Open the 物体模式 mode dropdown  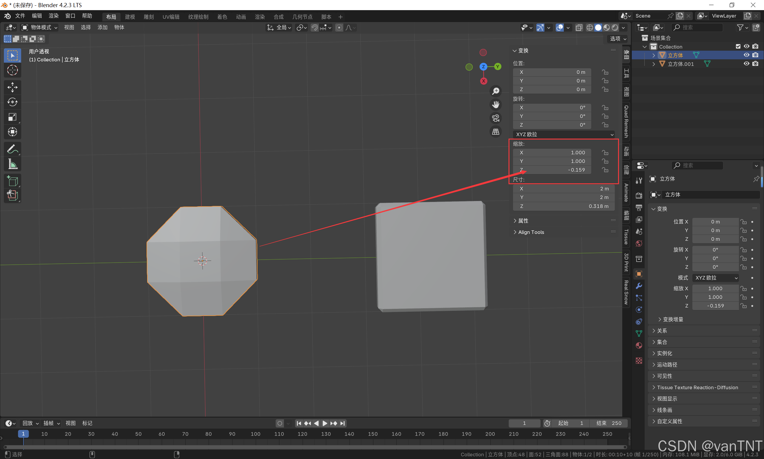40,27
